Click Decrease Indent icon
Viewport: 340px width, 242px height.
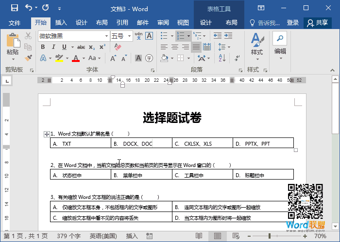(217, 35)
